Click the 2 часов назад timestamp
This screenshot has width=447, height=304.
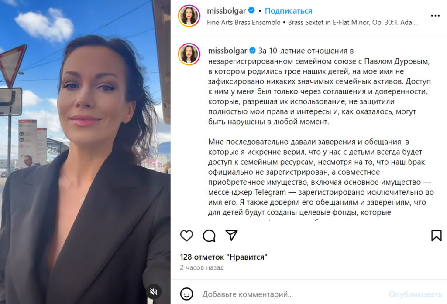202,267
